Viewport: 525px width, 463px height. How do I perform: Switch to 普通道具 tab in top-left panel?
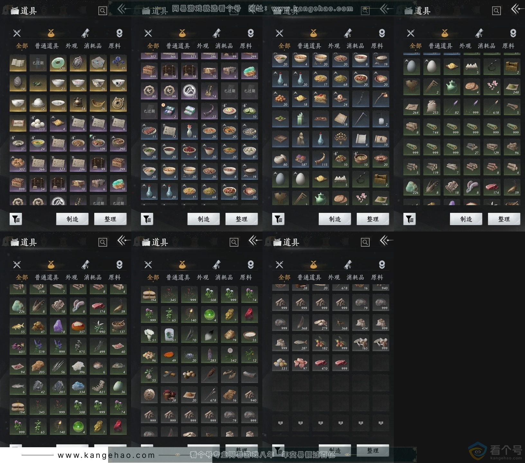click(x=47, y=46)
